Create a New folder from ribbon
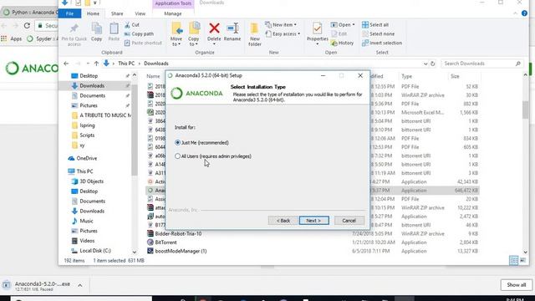The height and width of the screenshot is (301, 535). coord(254,34)
